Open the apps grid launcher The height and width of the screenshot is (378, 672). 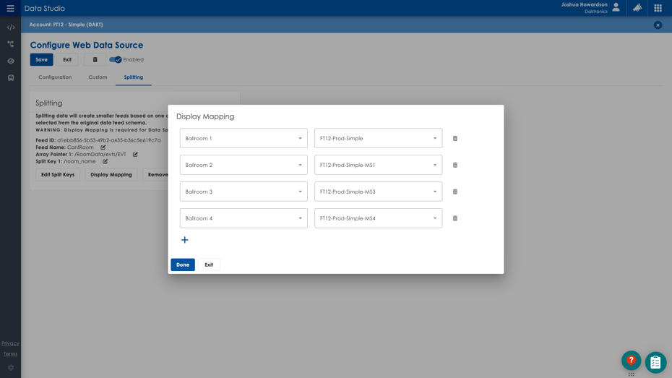[x=658, y=8]
